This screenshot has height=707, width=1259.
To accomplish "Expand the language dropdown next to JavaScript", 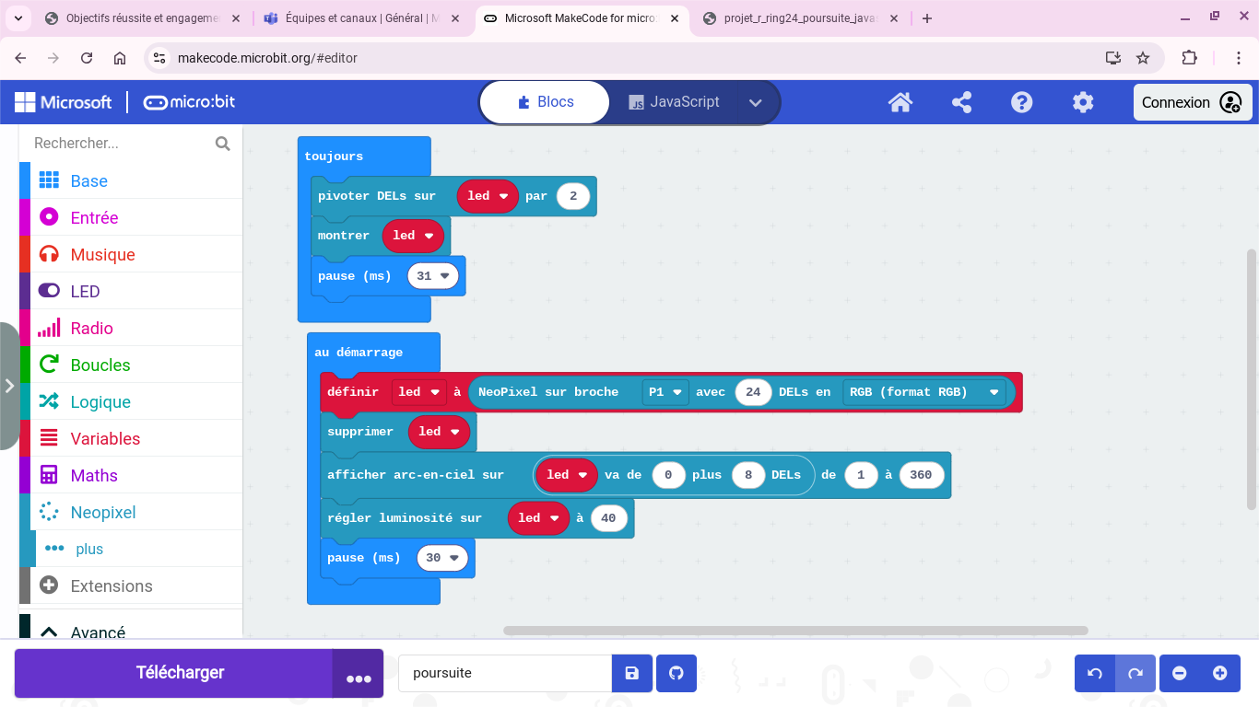I will (756, 102).
